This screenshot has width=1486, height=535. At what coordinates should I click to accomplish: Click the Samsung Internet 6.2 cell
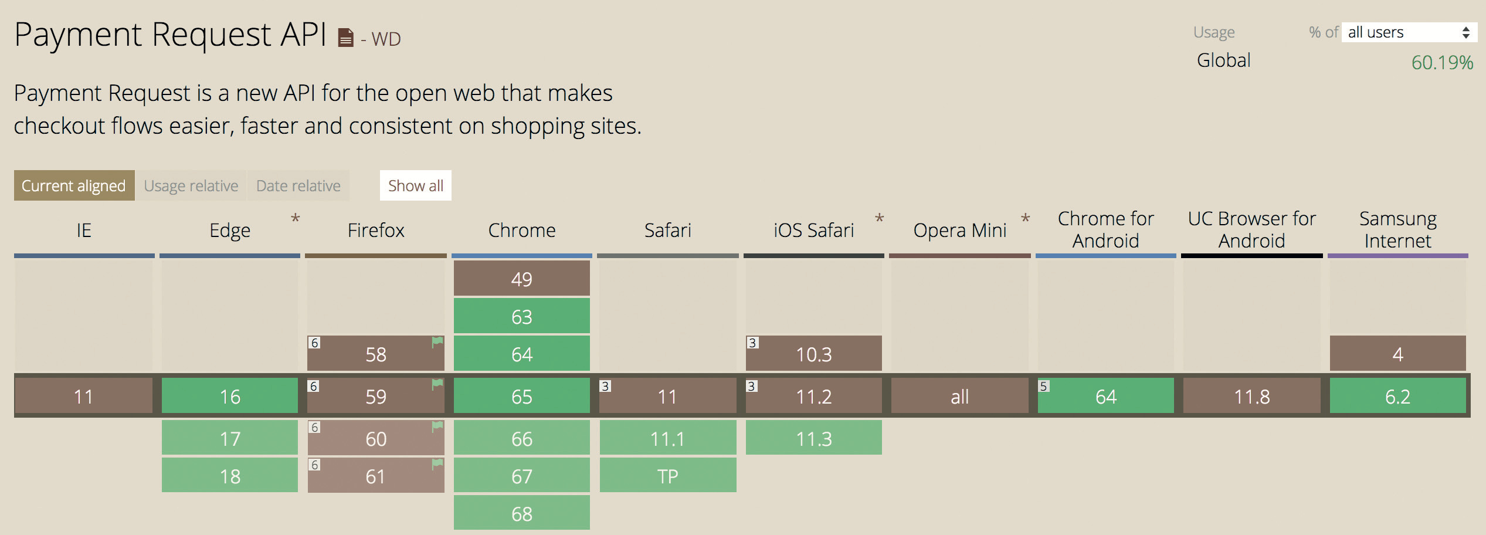pyautogui.click(x=1397, y=396)
